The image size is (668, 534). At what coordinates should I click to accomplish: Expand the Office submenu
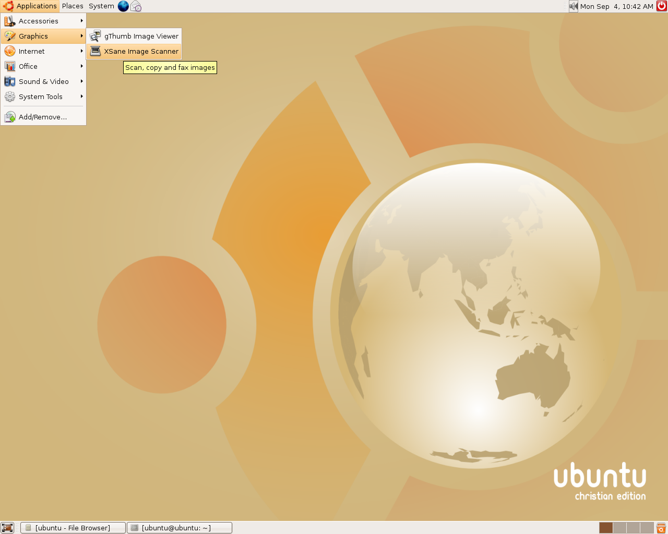[x=43, y=66]
